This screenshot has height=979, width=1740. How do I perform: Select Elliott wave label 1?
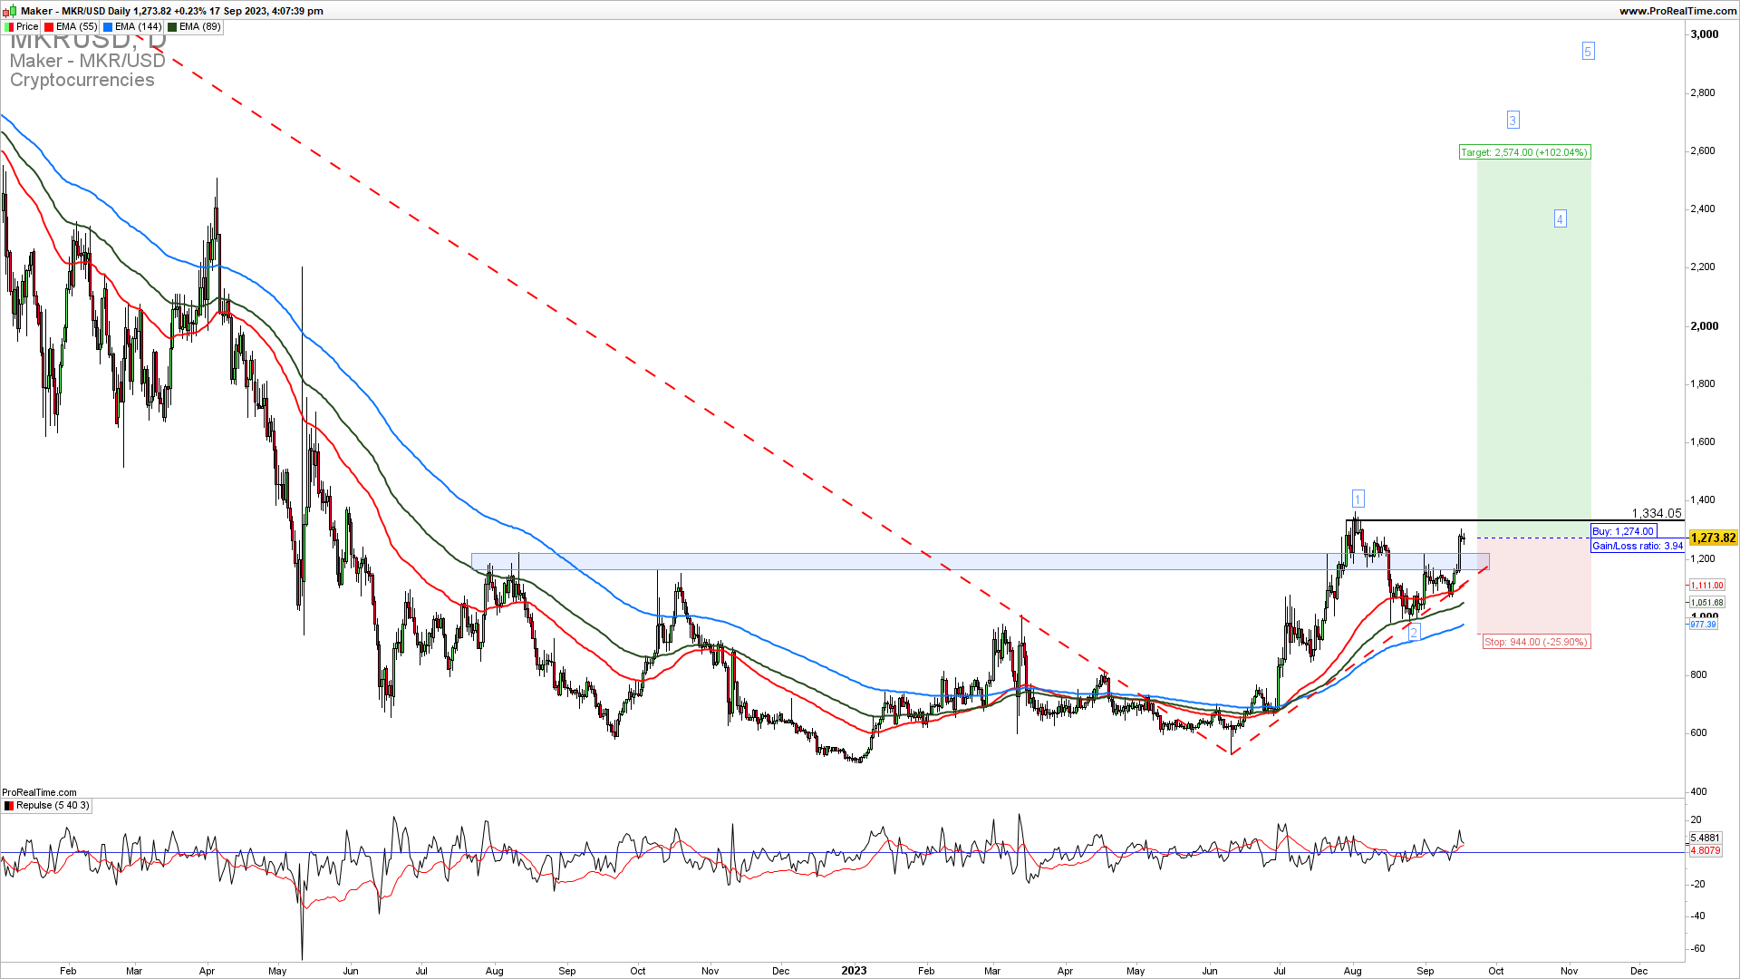point(1358,499)
